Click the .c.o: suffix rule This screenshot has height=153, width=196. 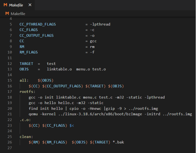[x=25, y=120]
